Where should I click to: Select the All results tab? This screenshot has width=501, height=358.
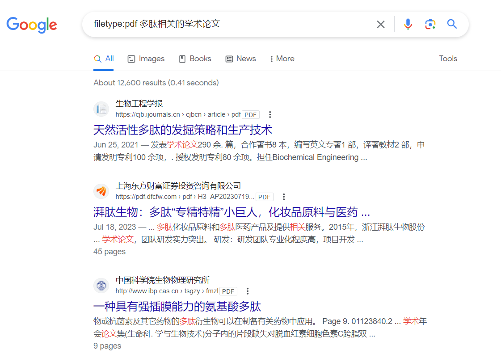104,59
